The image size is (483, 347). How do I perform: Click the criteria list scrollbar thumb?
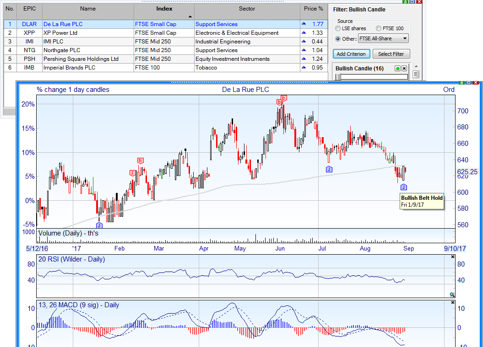coord(416,74)
